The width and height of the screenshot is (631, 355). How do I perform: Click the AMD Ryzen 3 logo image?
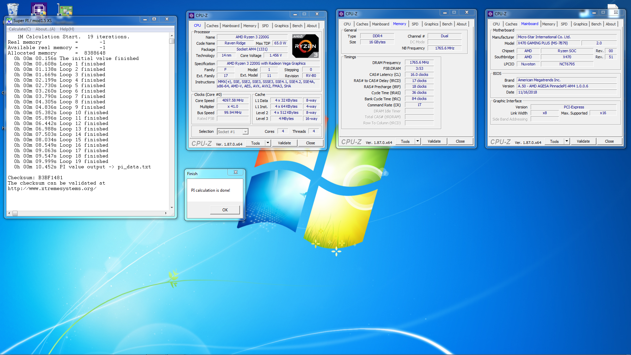tap(305, 46)
